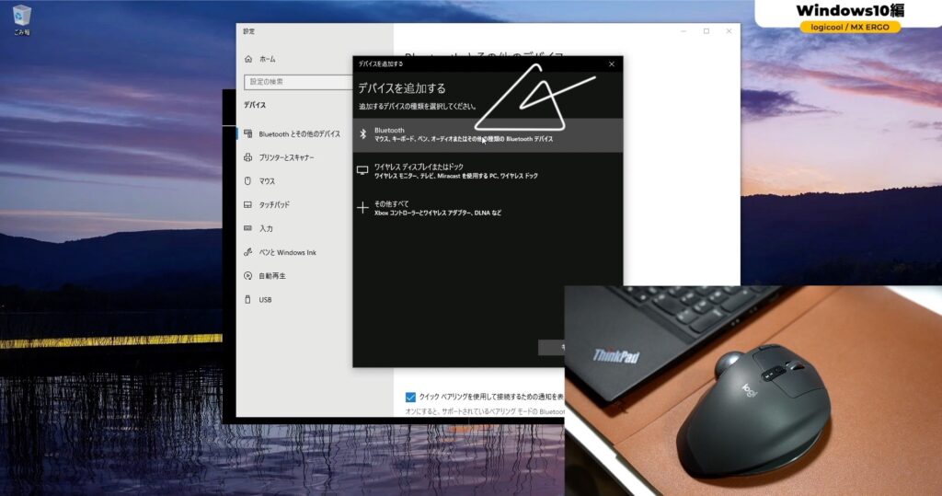Click the AutoPlay icon in sidebar
Screen dimensions: 942x496
[x=247, y=275]
